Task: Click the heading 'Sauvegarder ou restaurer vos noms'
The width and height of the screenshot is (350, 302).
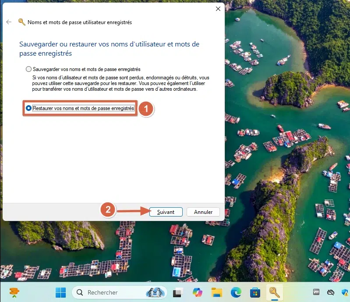Action: pos(109,49)
